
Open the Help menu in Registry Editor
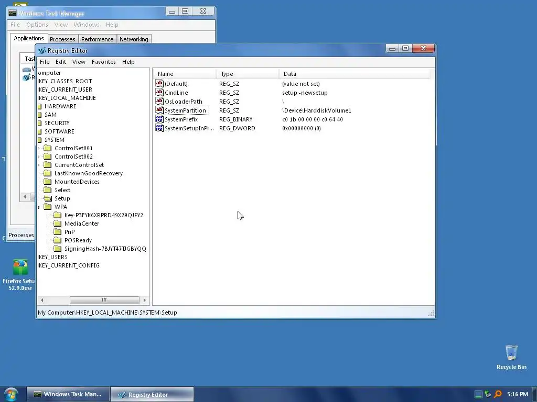point(128,62)
